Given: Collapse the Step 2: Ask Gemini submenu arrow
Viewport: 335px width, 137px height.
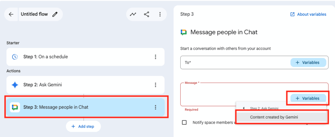Looking at the screenshot, I should pos(243,108).
